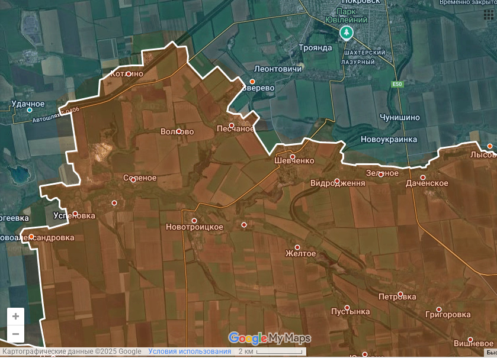Click the Шевченко red marker
This screenshot has width=497, height=358.
pos(292,157)
